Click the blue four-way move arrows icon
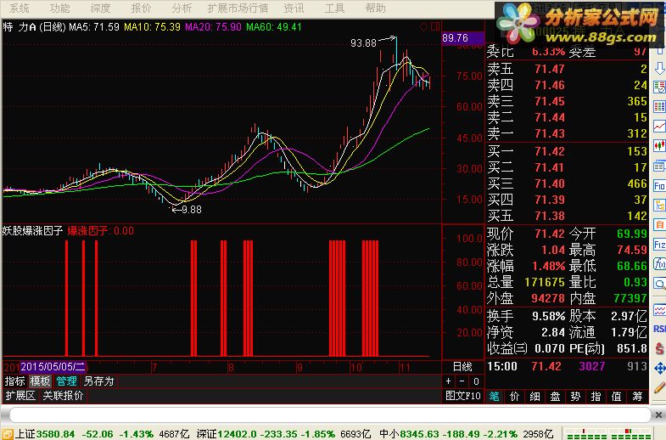Screen dimensions: 666x440 659,368
